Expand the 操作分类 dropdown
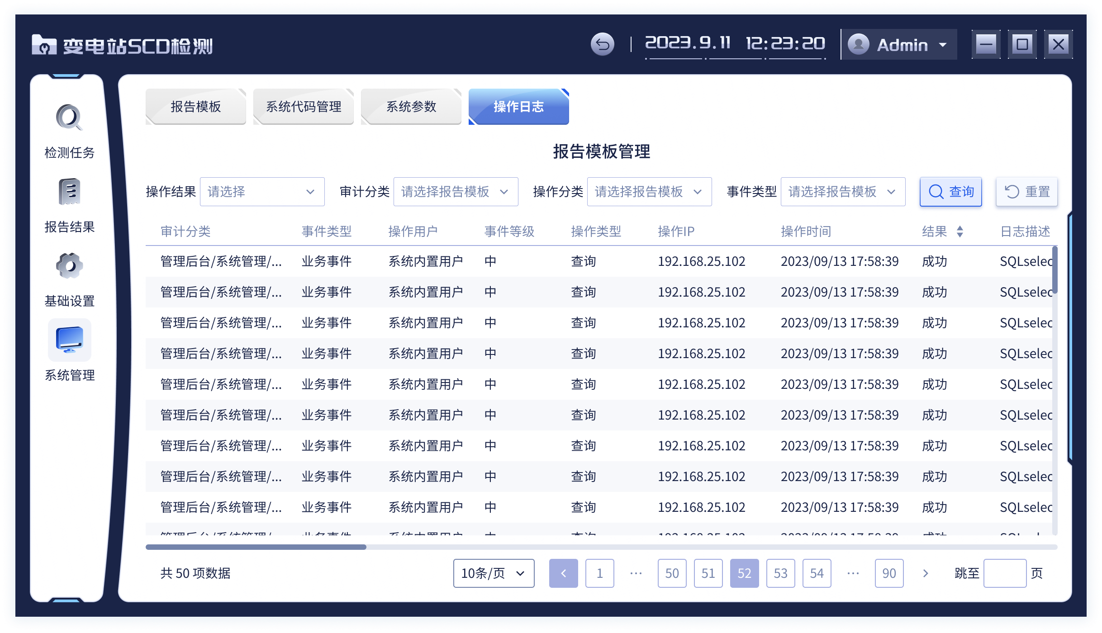Image resolution: width=1102 pixels, height=633 pixels. click(650, 192)
